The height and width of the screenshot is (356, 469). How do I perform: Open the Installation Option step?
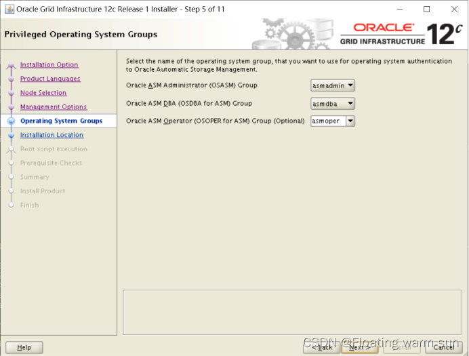click(x=49, y=64)
